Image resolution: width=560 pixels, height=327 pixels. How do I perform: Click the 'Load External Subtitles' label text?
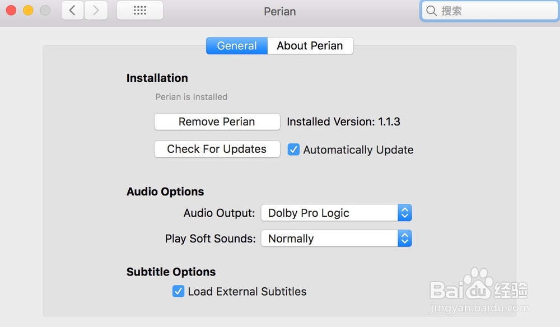pos(247,292)
